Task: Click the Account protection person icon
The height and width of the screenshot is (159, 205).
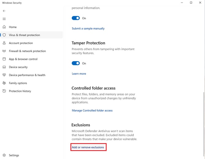Action: click(4, 43)
